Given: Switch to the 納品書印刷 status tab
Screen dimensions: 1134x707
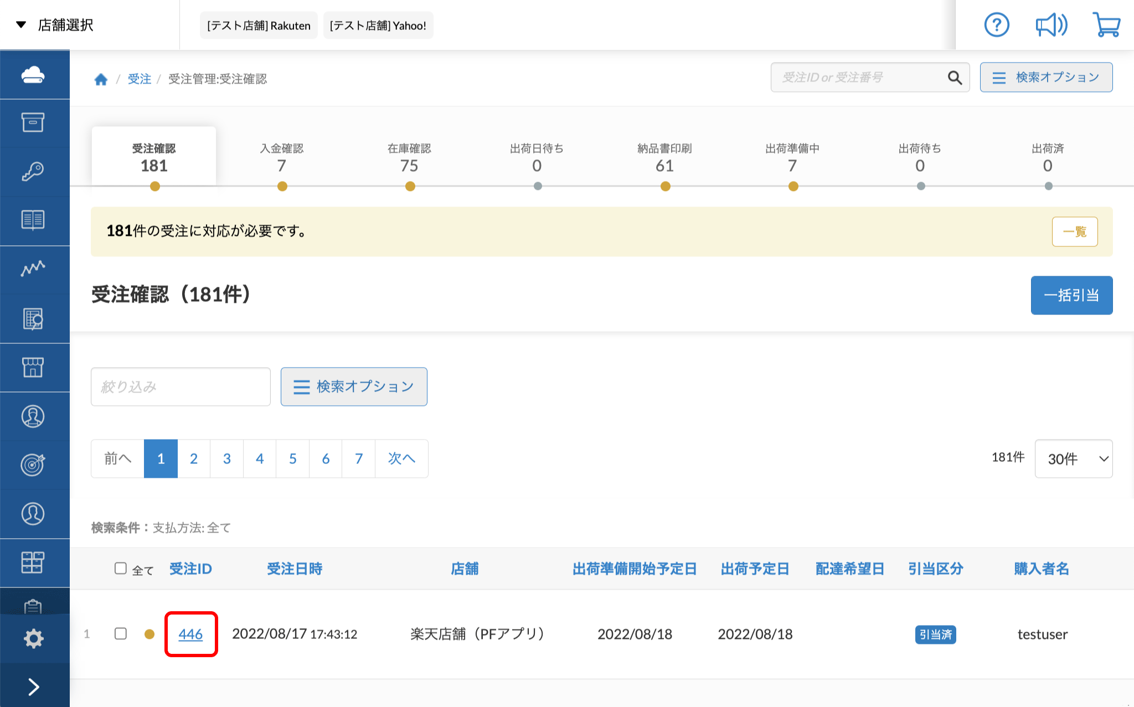Looking at the screenshot, I should pyautogui.click(x=664, y=158).
